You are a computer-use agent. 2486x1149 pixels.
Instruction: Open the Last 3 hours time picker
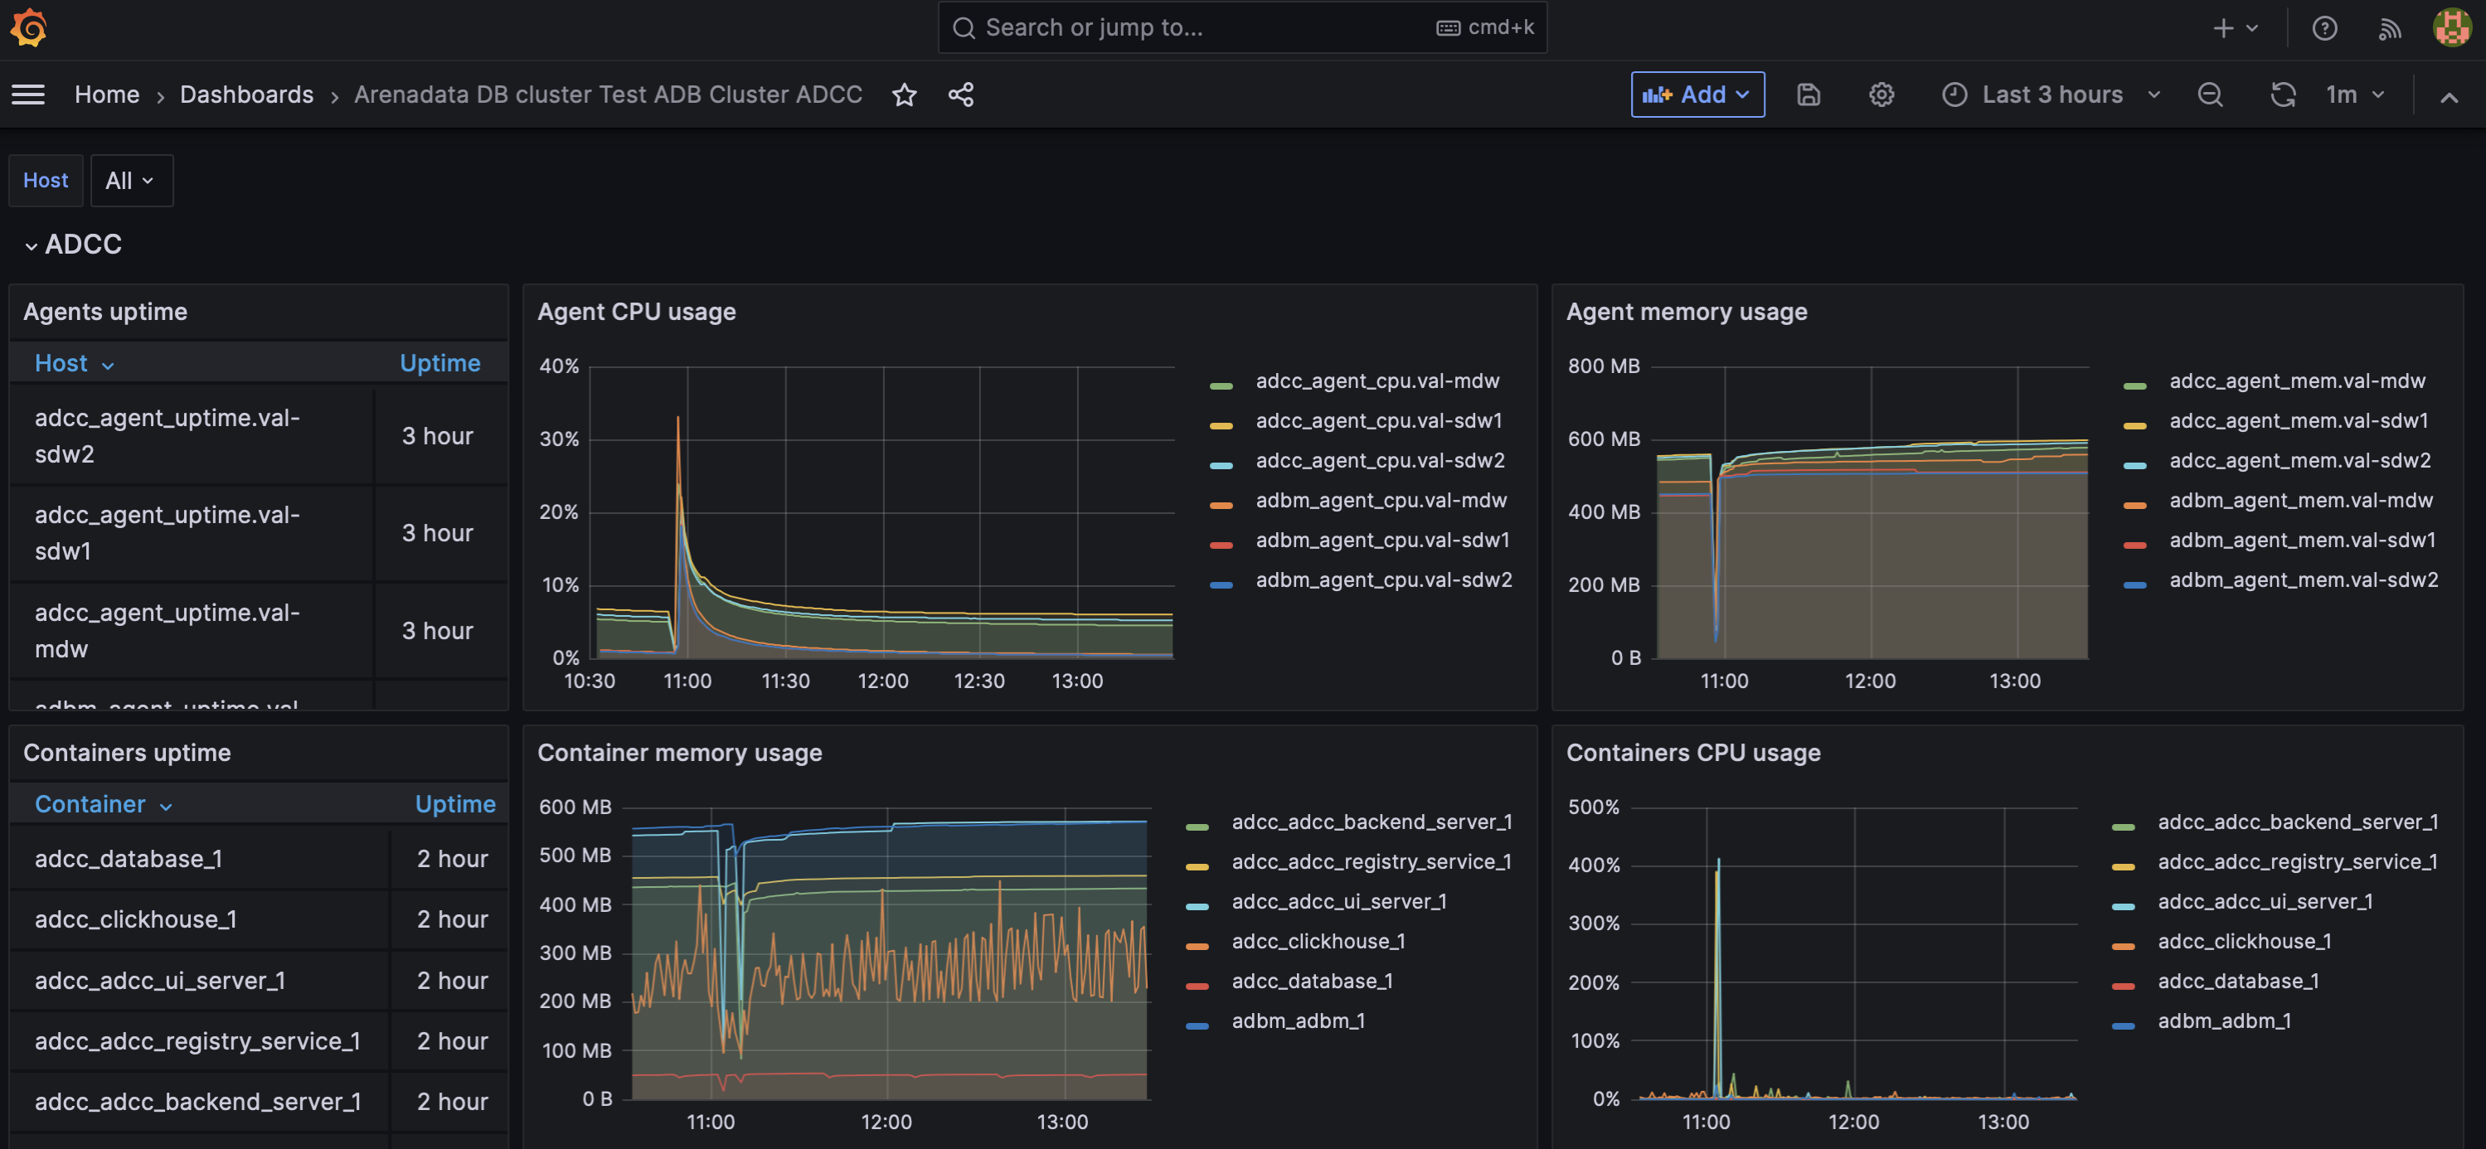[x=2051, y=95]
